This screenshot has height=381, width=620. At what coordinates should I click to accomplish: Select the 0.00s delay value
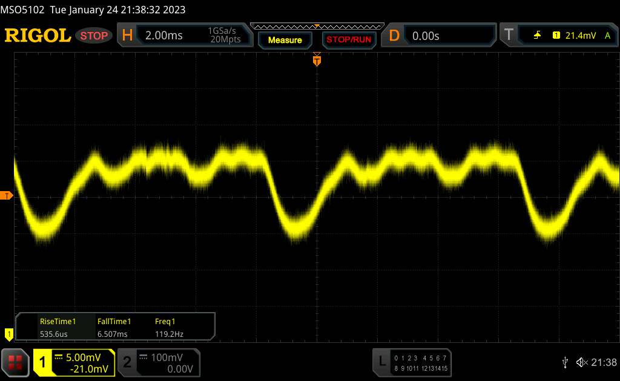pos(426,36)
